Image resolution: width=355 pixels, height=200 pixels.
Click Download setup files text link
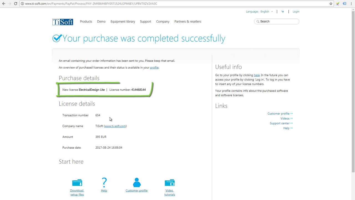pyautogui.click(x=77, y=192)
